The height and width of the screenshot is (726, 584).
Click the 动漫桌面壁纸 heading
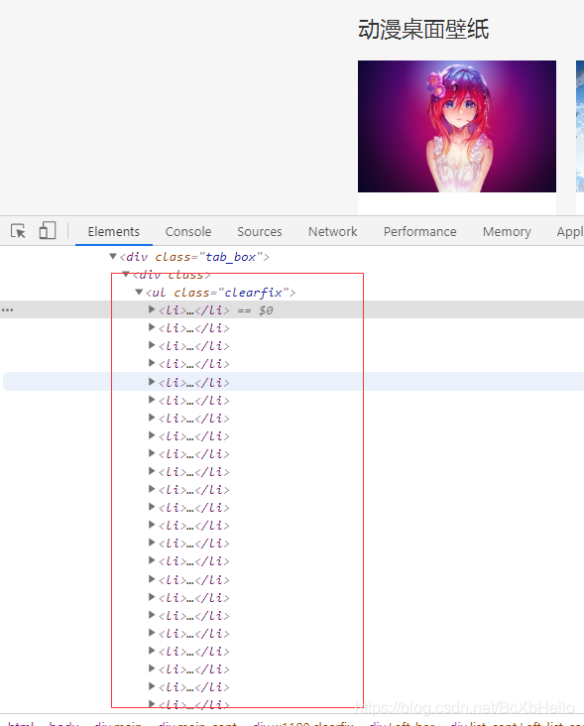pos(423,30)
